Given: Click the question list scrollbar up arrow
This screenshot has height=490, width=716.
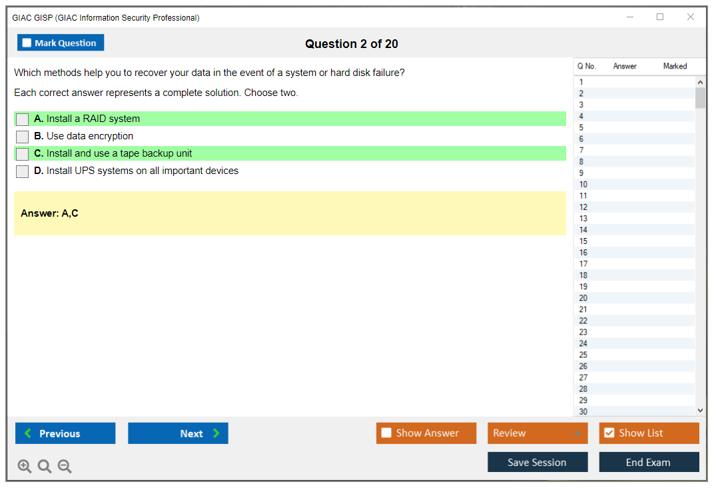Looking at the screenshot, I should pyautogui.click(x=700, y=81).
